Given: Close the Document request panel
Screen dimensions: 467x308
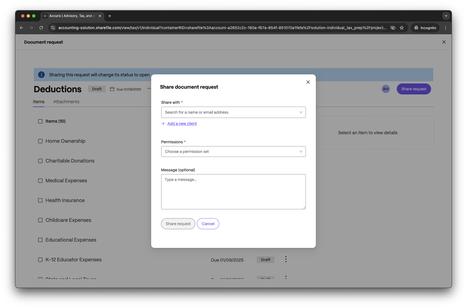Looking at the screenshot, I should pos(444,42).
